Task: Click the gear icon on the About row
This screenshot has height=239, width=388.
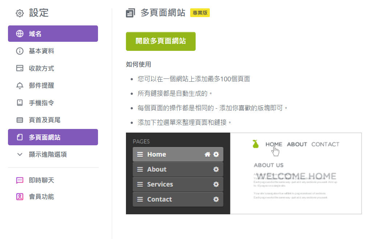Action: coord(216,169)
